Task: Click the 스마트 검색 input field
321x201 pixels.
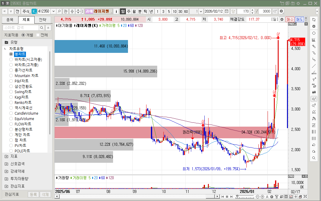Action: (x=21, y=28)
